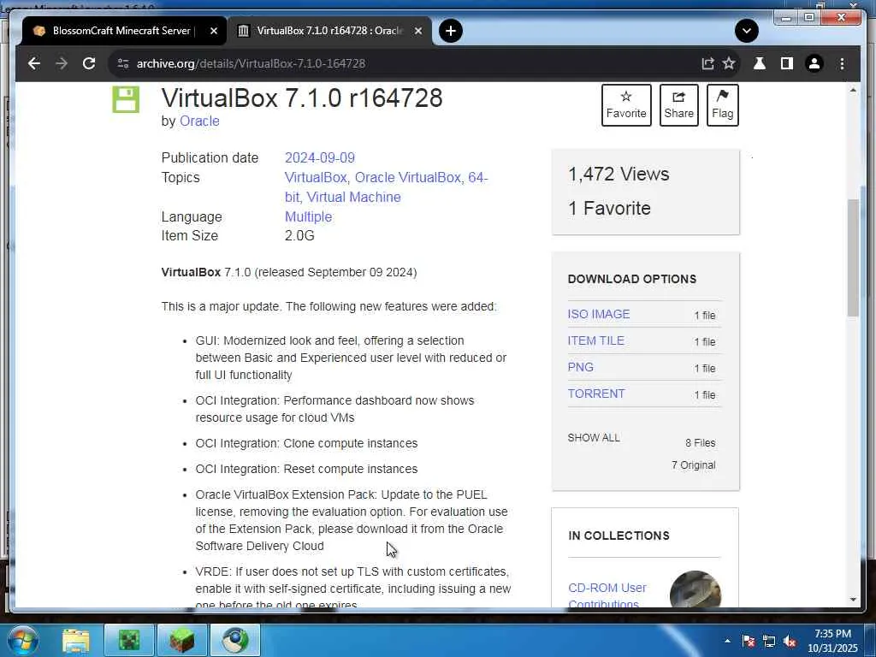
Task: Bookmark this page with the star icon
Action: coord(729,63)
